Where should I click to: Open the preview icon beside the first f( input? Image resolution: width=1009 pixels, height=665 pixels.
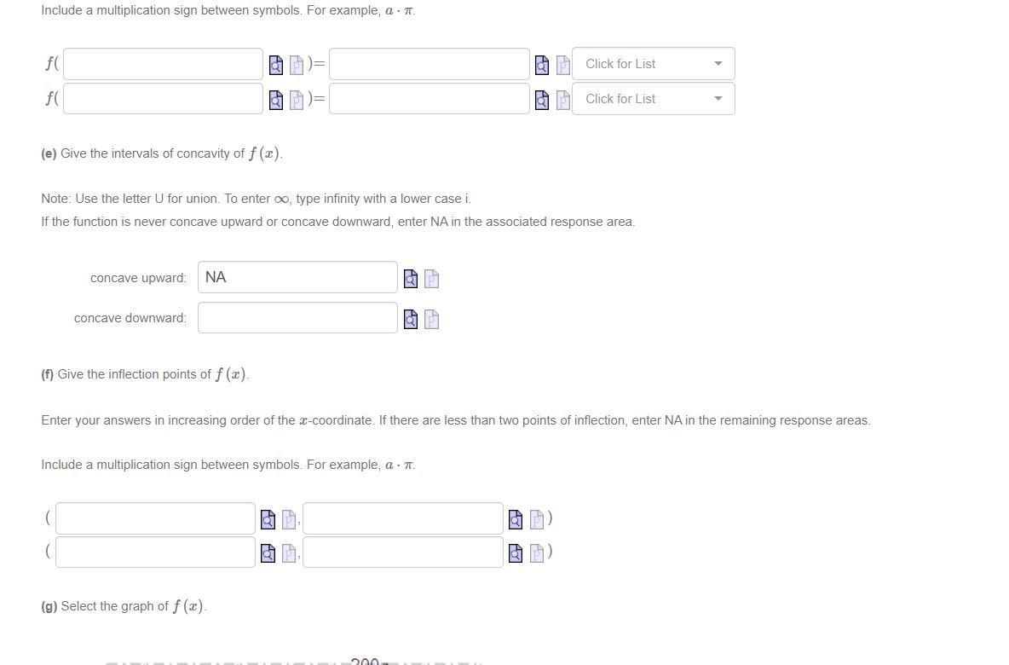(275, 63)
